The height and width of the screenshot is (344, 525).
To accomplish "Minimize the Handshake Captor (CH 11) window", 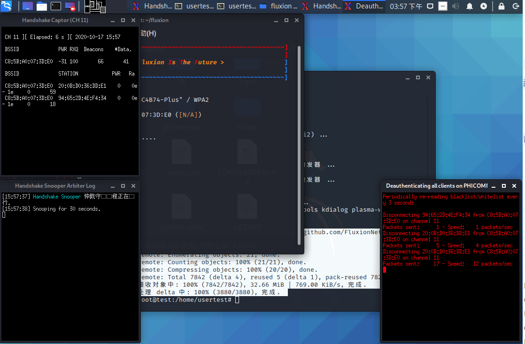I will coord(113,20).
